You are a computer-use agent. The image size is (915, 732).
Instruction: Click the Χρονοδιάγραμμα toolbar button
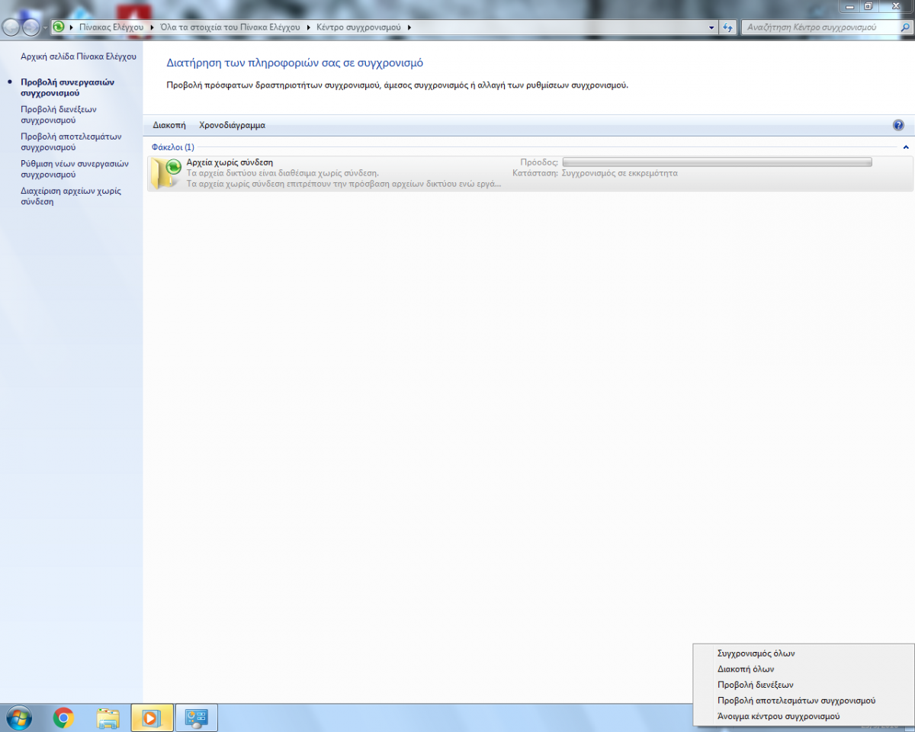tap(232, 125)
